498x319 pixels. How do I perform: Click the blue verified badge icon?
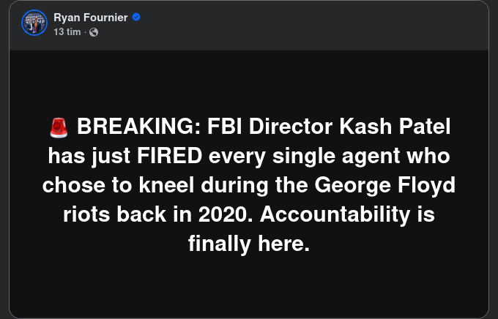135,17
